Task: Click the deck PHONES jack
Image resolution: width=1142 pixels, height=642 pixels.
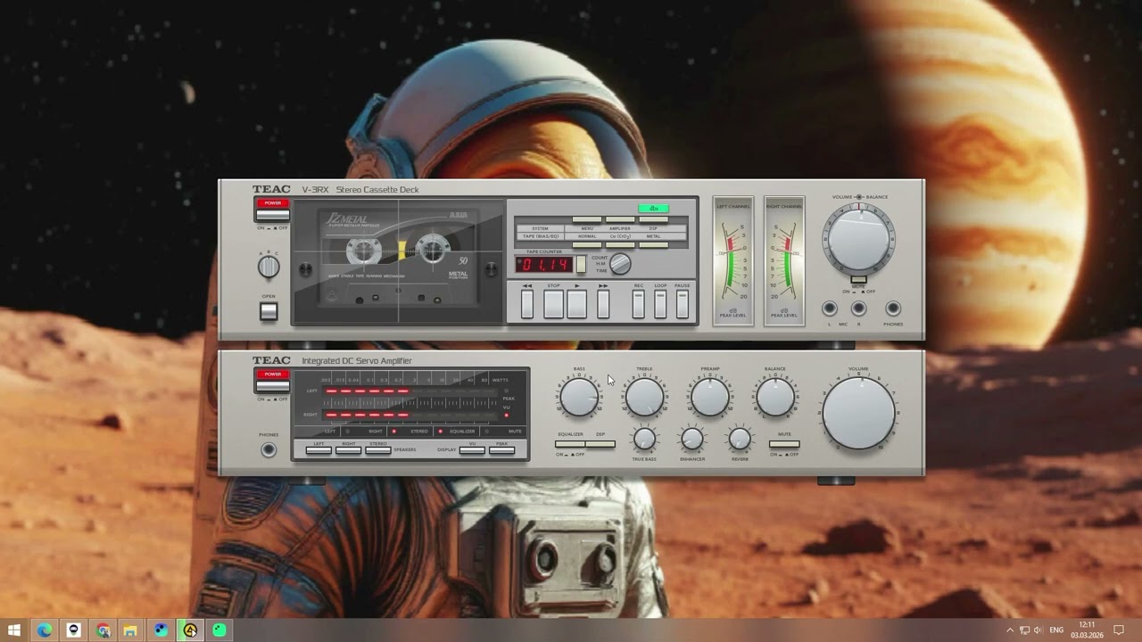Action: 893,309
